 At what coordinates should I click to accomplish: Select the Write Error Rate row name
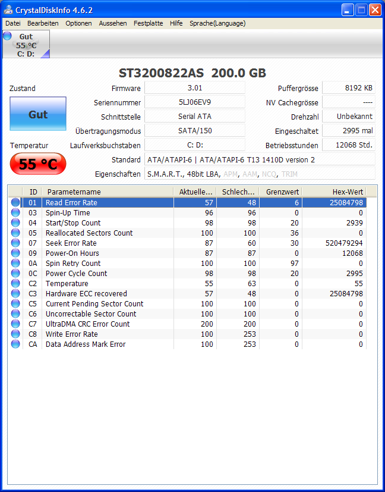pos(71,334)
